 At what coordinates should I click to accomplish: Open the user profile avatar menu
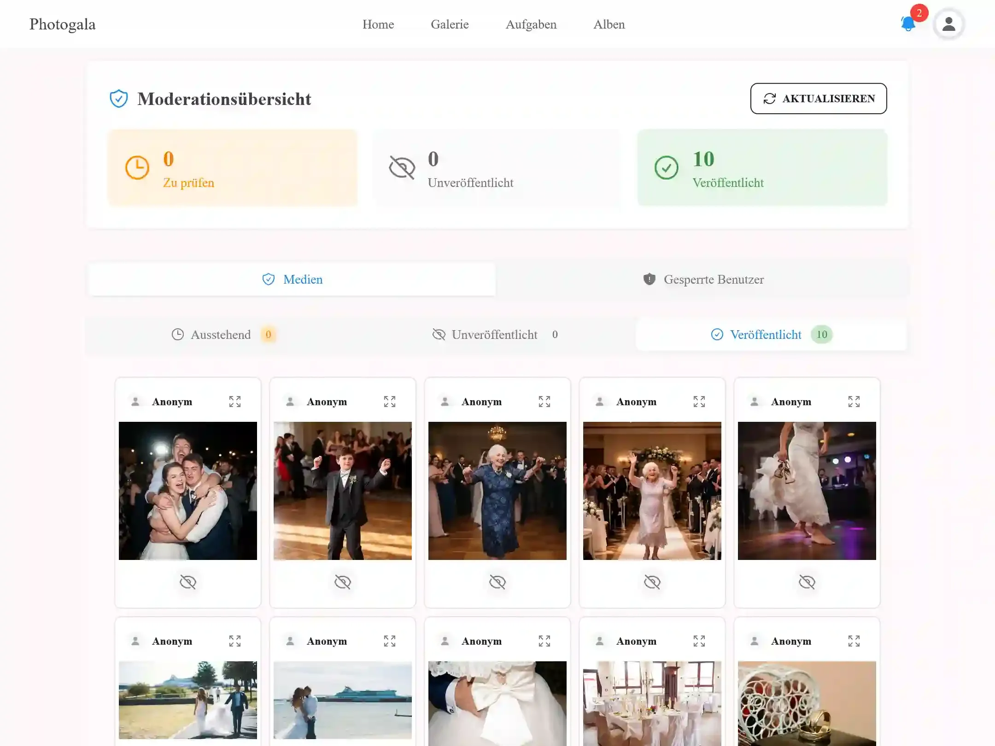[x=948, y=24]
